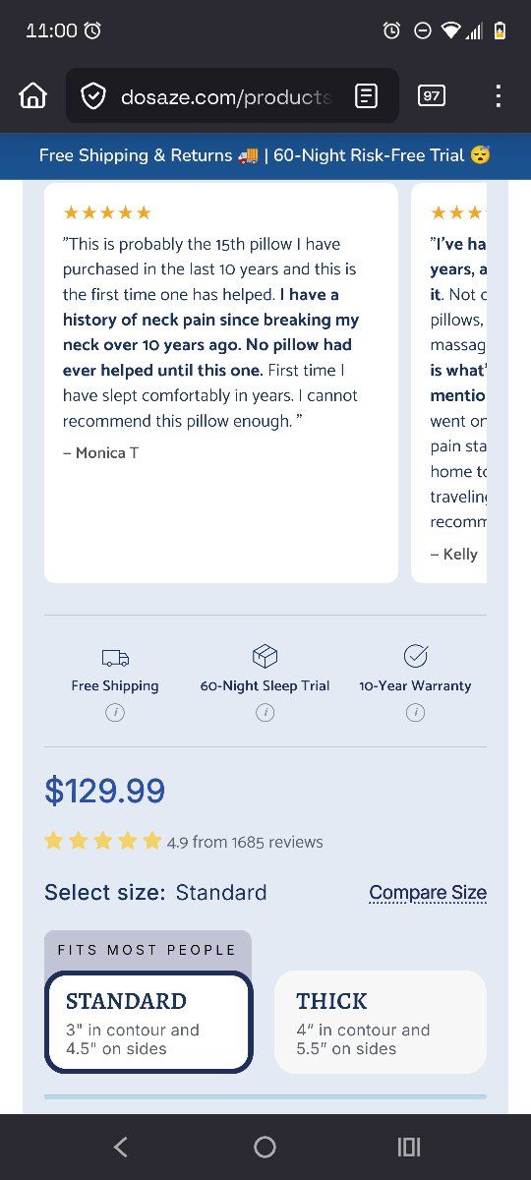Image resolution: width=531 pixels, height=1180 pixels.
Task: Open the browser three-dot menu
Action: pos(498,95)
